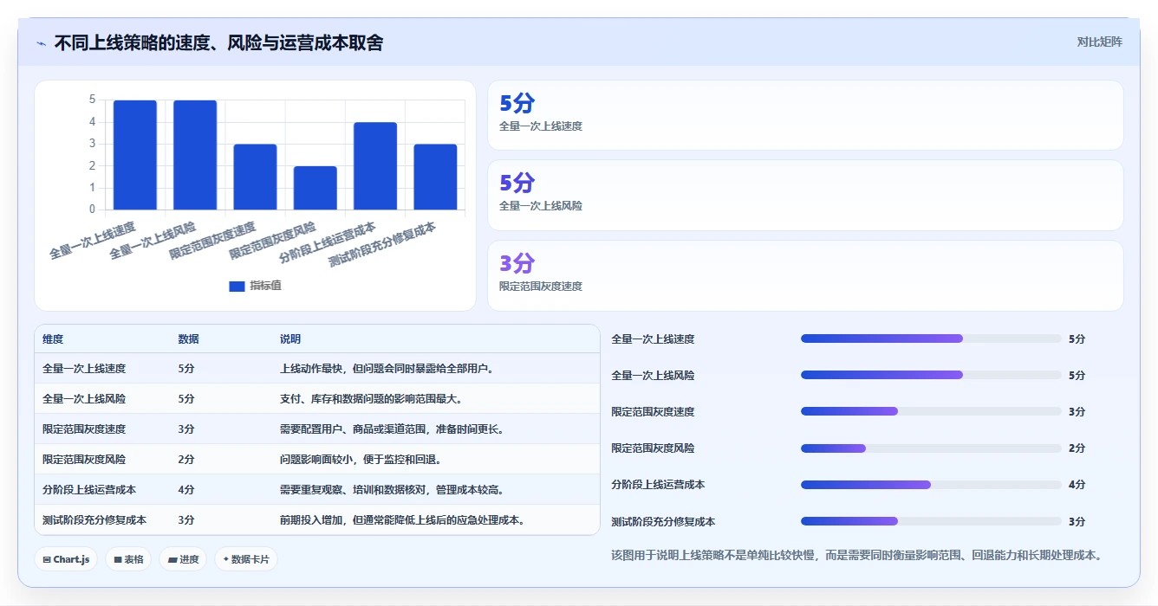Image resolution: width=1158 pixels, height=606 pixels.
Task: Select table cell 分阶段上线运营成本
Action: click(x=89, y=490)
